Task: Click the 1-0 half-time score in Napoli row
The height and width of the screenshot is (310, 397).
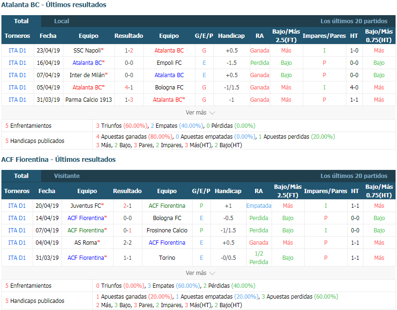Action: click(354, 50)
